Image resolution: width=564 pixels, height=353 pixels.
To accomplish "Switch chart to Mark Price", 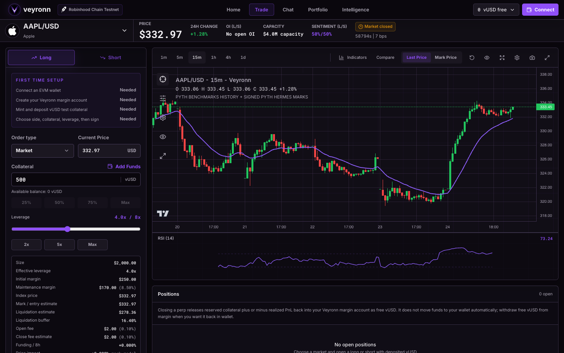I will click(x=446, y=58).
